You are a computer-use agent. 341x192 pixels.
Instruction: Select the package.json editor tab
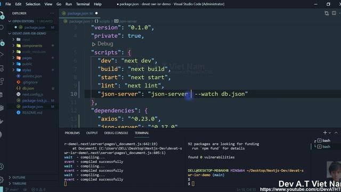pos(80,13)
